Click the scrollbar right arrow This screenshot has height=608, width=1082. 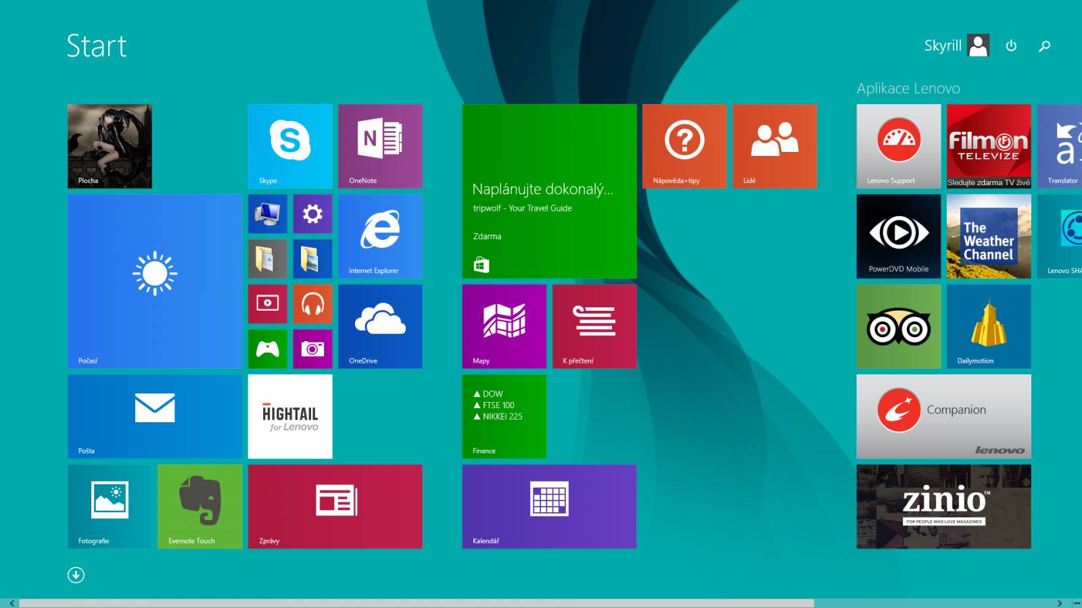1060,603
